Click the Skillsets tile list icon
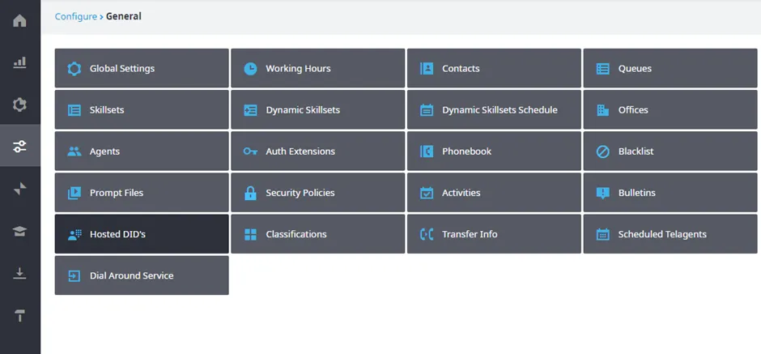761x354 pixels. tap(74, 109)
